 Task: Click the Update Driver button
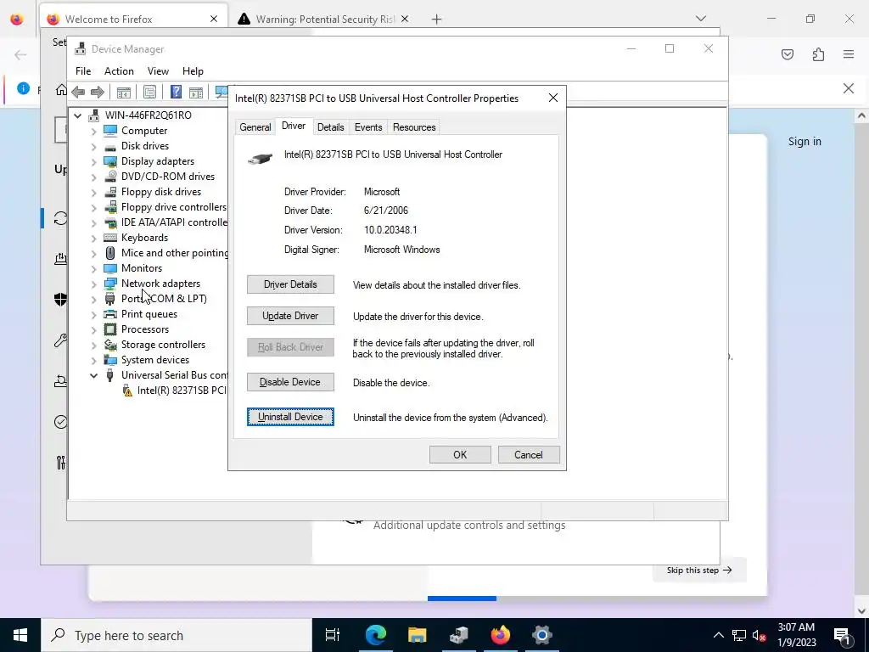[x=290, y=316]
